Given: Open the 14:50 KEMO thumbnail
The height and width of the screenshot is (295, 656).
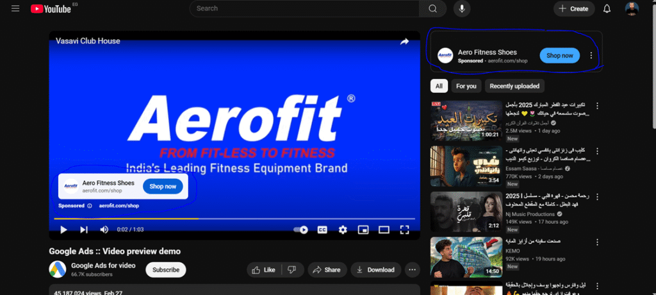Looking at the screenshot, I should (x=466, y=257).
